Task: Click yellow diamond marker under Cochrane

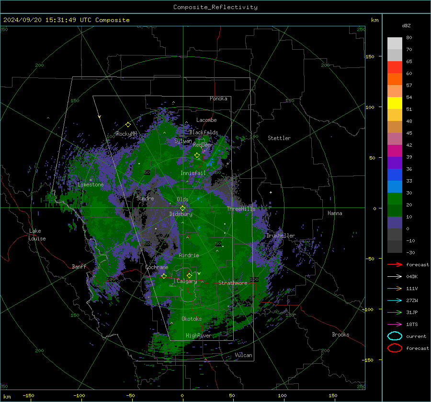Action: pyautogui.click(x=164, y=276)
